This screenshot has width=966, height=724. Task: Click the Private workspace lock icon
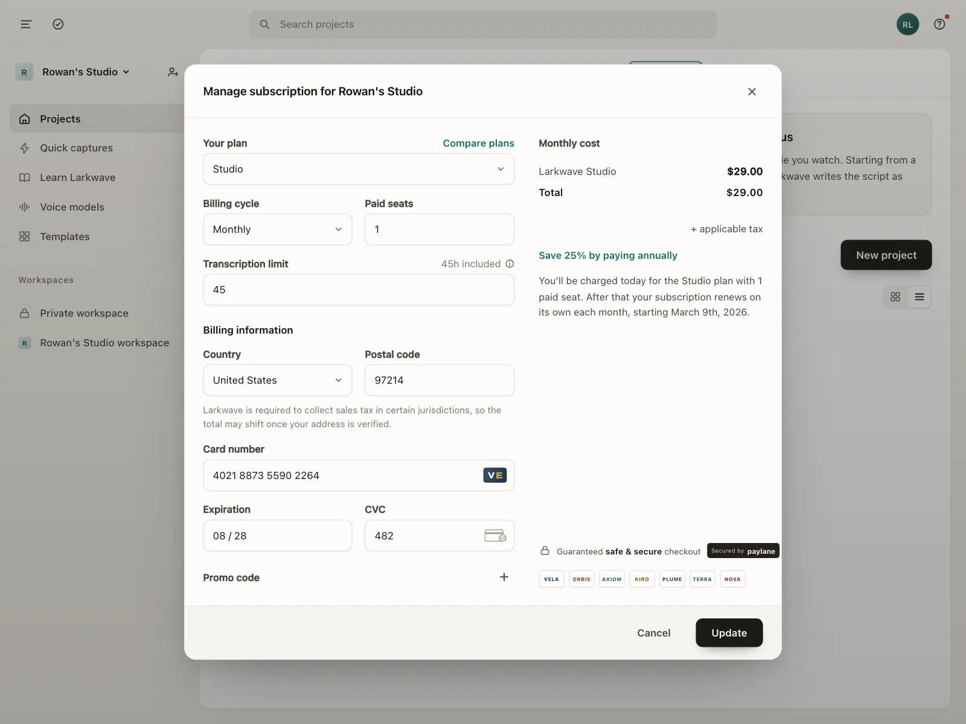point(25,313)
